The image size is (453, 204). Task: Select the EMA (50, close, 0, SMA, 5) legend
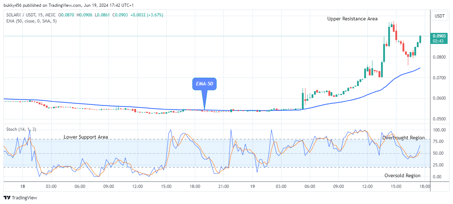(x=32, y=21)
